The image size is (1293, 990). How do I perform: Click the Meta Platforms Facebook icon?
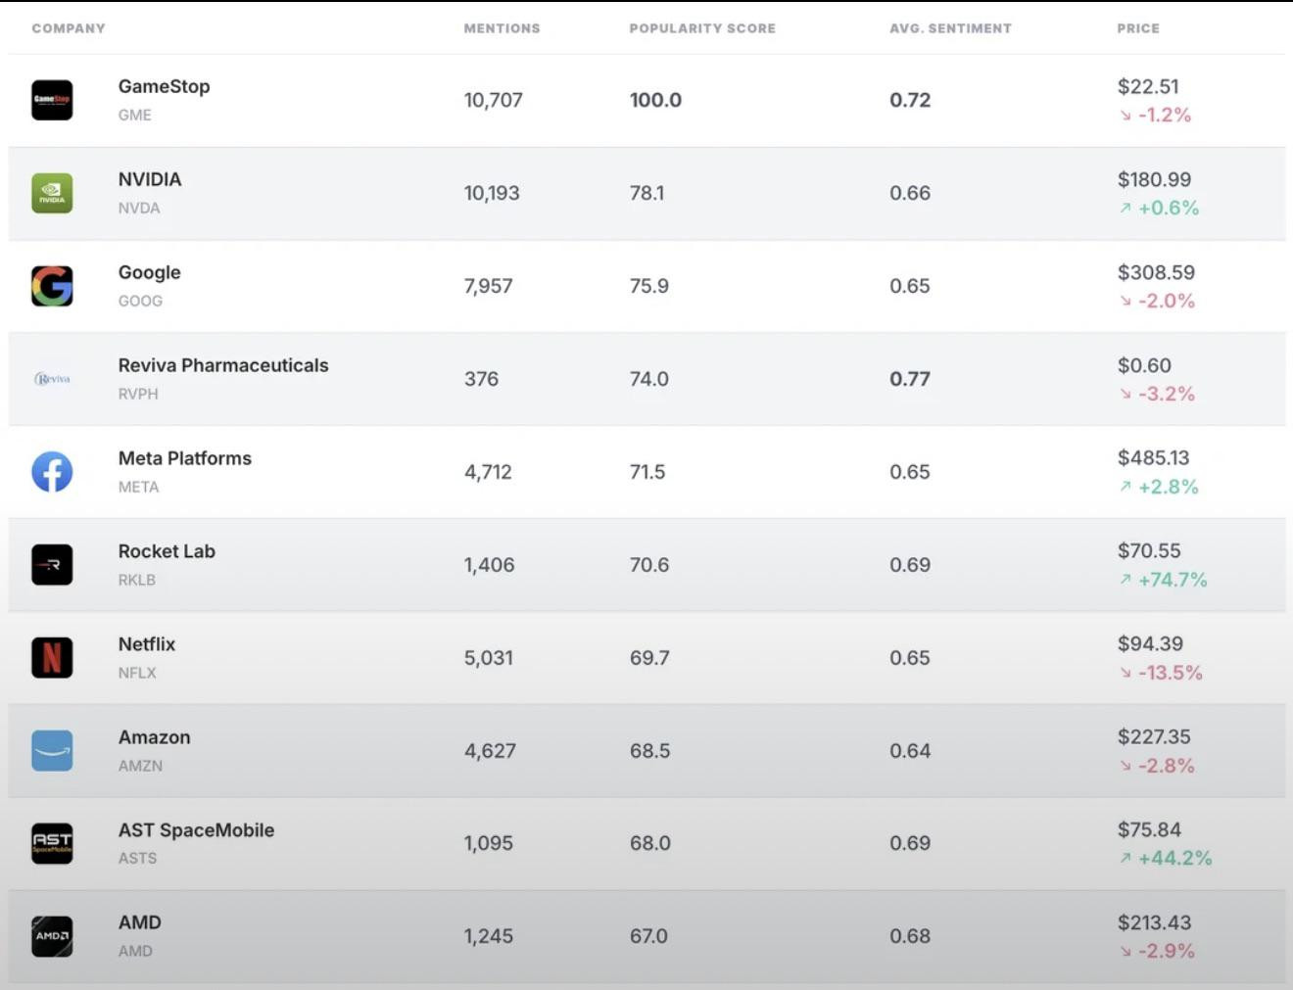[52, 472]
